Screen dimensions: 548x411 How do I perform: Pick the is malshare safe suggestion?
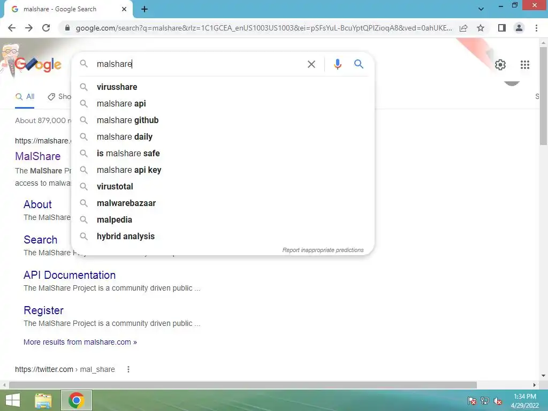coord(223,154)
